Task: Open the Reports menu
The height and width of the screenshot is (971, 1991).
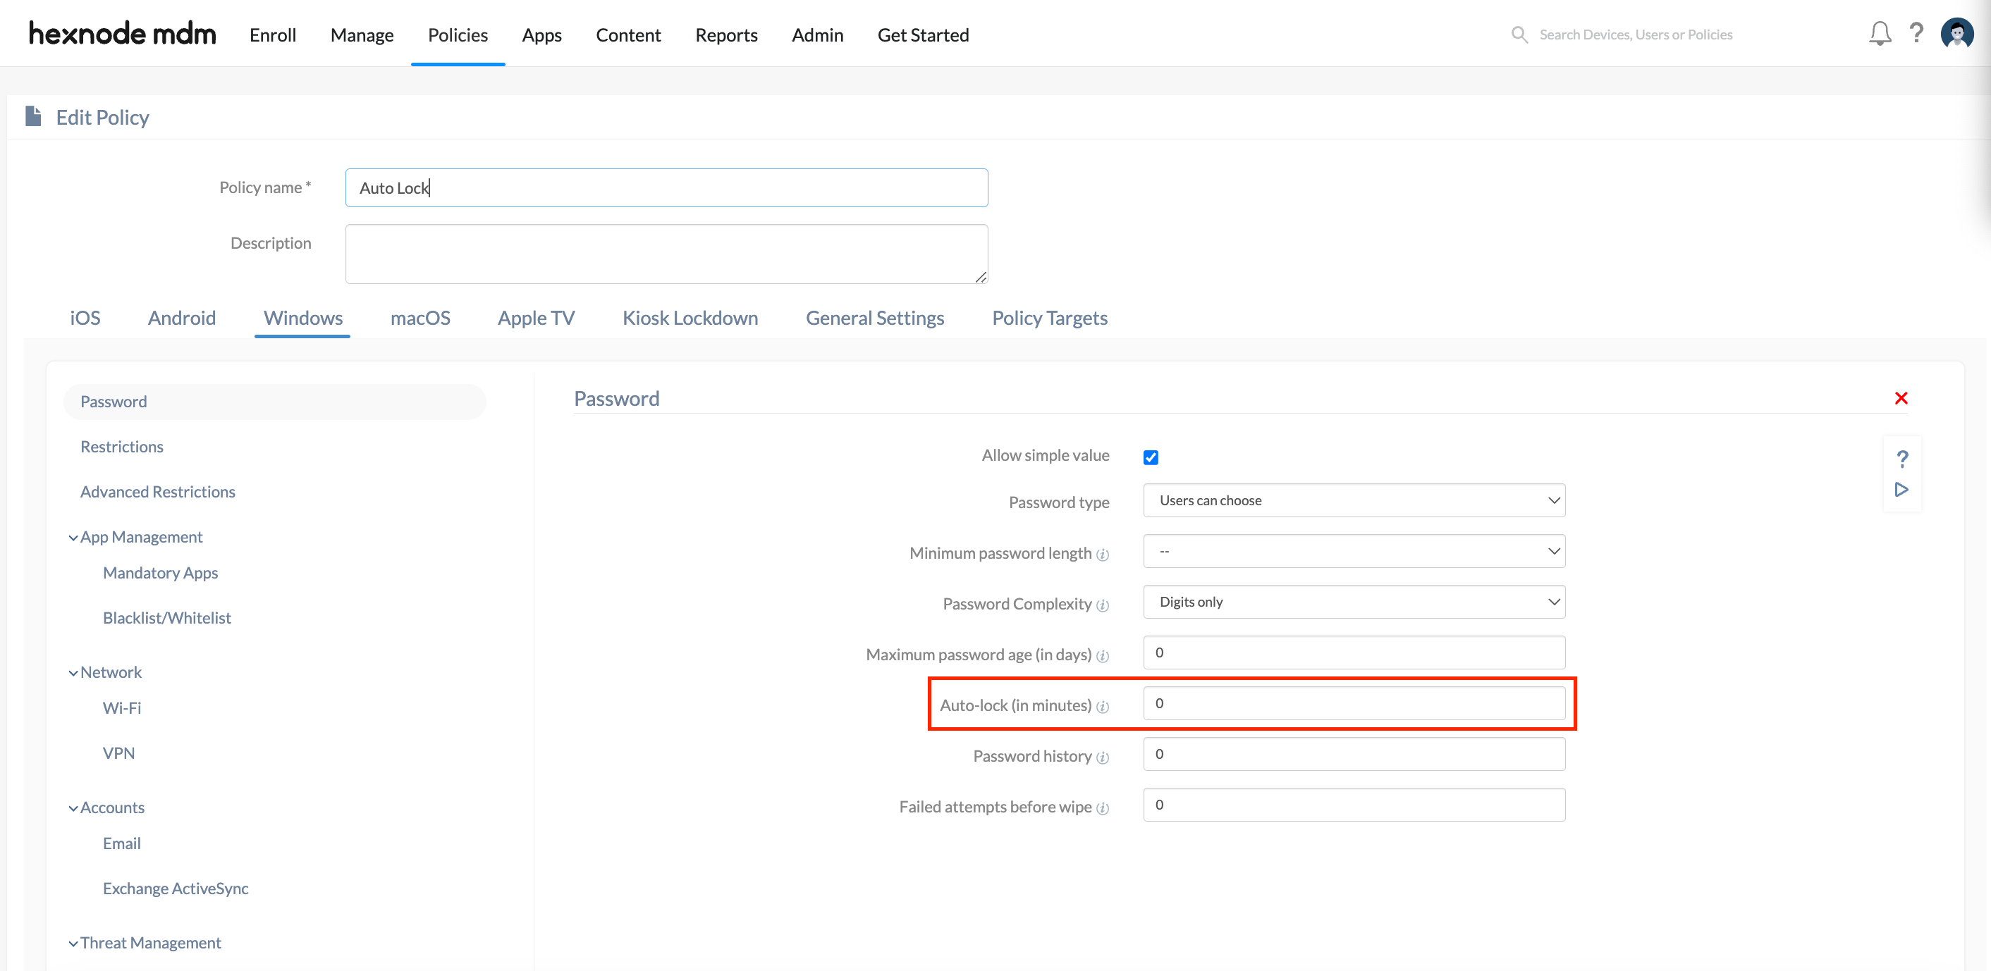Action: click(725, 35)
